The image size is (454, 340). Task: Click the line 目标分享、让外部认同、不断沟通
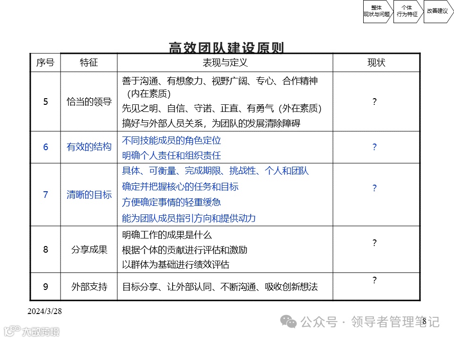[x=220, y=287]
